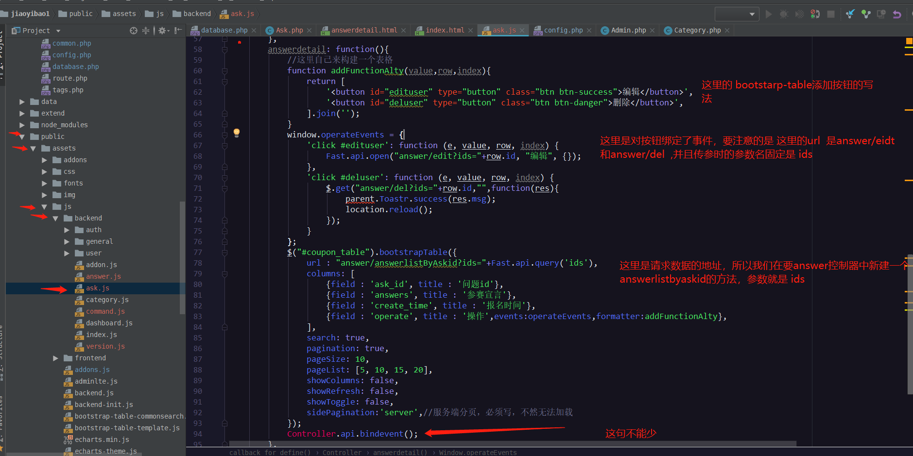
Task: Switch to Category.php tab
Action: pos(697,30)
